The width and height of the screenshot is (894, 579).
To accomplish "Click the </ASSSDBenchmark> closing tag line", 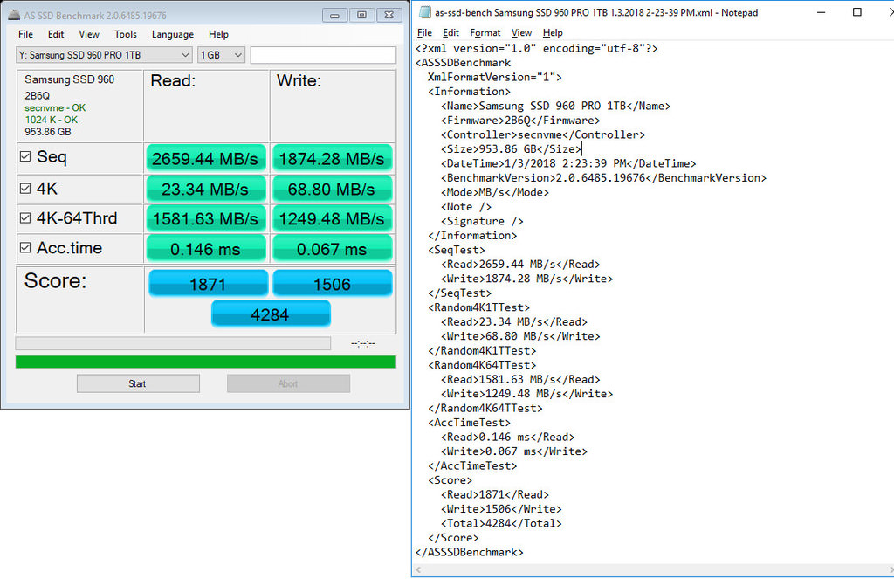I will coord(469,552).
